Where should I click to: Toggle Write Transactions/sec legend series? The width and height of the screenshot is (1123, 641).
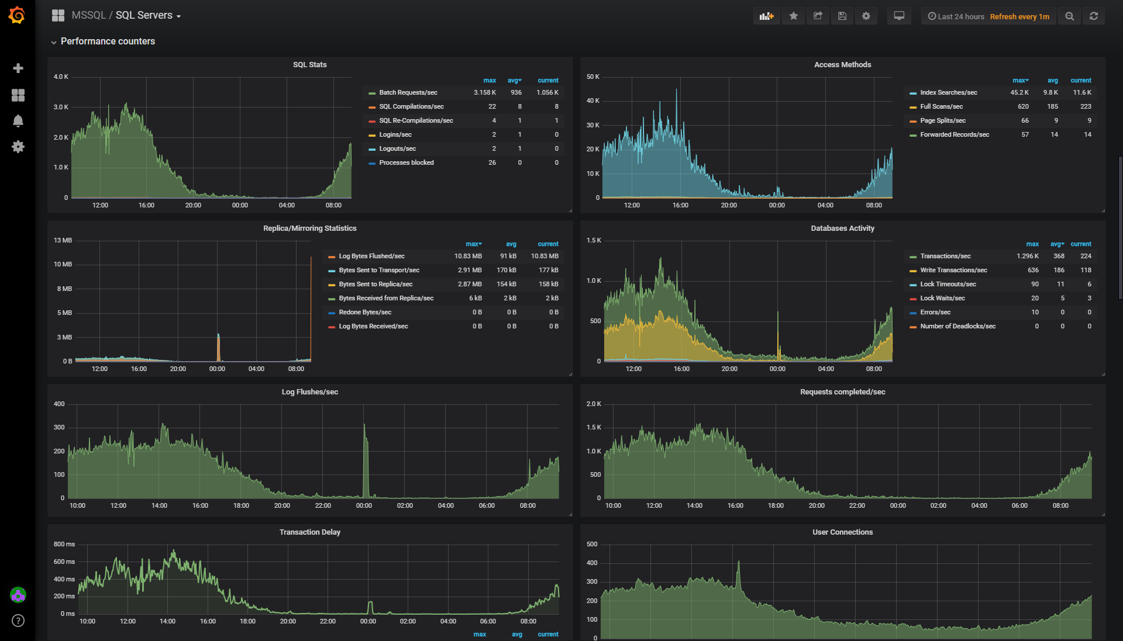tap(953, 270)
